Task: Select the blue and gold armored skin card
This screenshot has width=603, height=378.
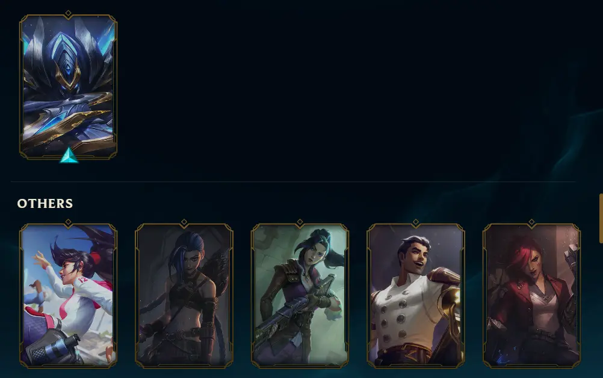Action: tap(68, 87)
